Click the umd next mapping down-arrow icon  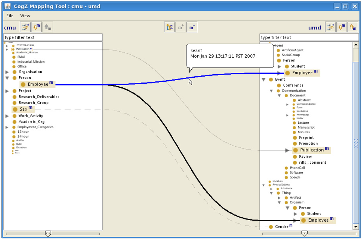click(x=342, y=27)
